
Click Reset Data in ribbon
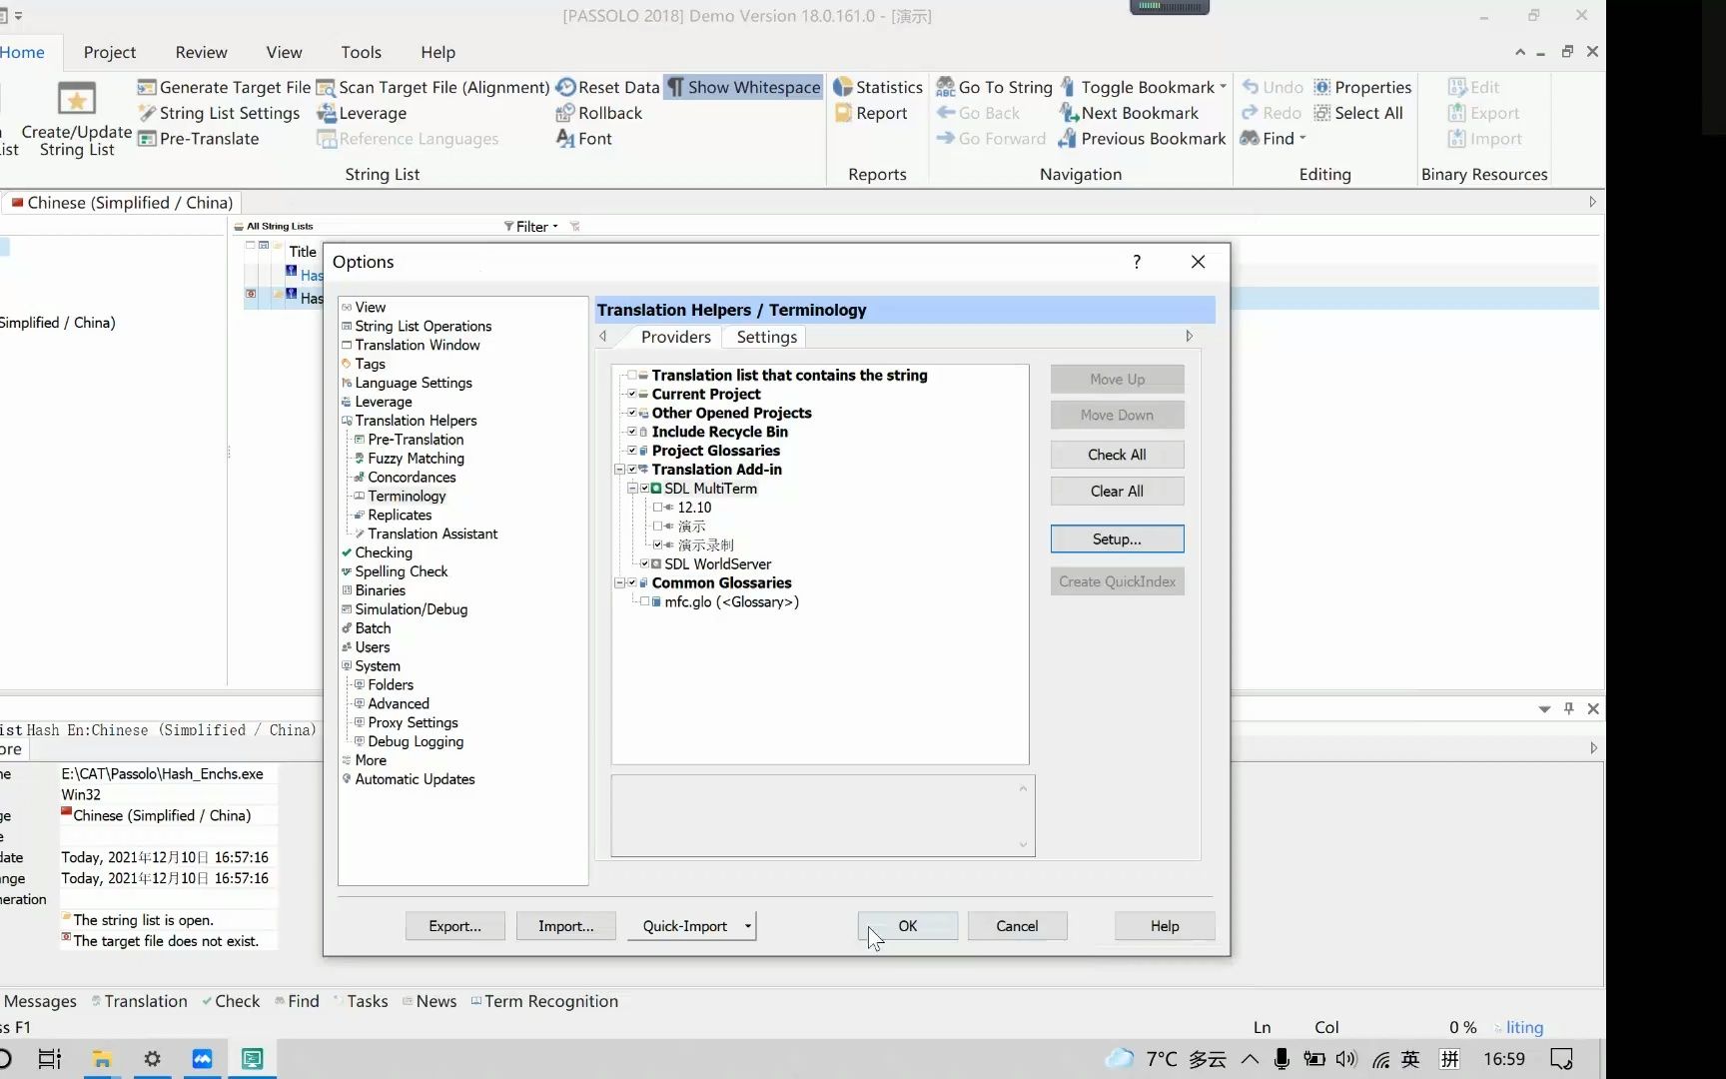pyautogui.click(x=608, y=87)
